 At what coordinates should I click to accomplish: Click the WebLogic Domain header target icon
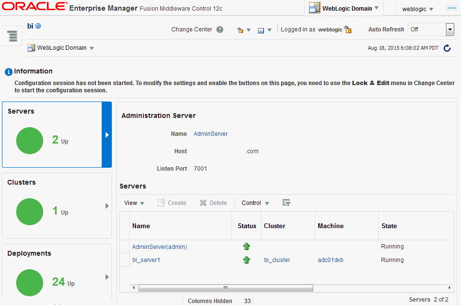[x=314, y=8]
